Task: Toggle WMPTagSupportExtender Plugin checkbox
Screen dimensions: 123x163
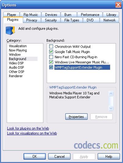Action: point(51,67)
